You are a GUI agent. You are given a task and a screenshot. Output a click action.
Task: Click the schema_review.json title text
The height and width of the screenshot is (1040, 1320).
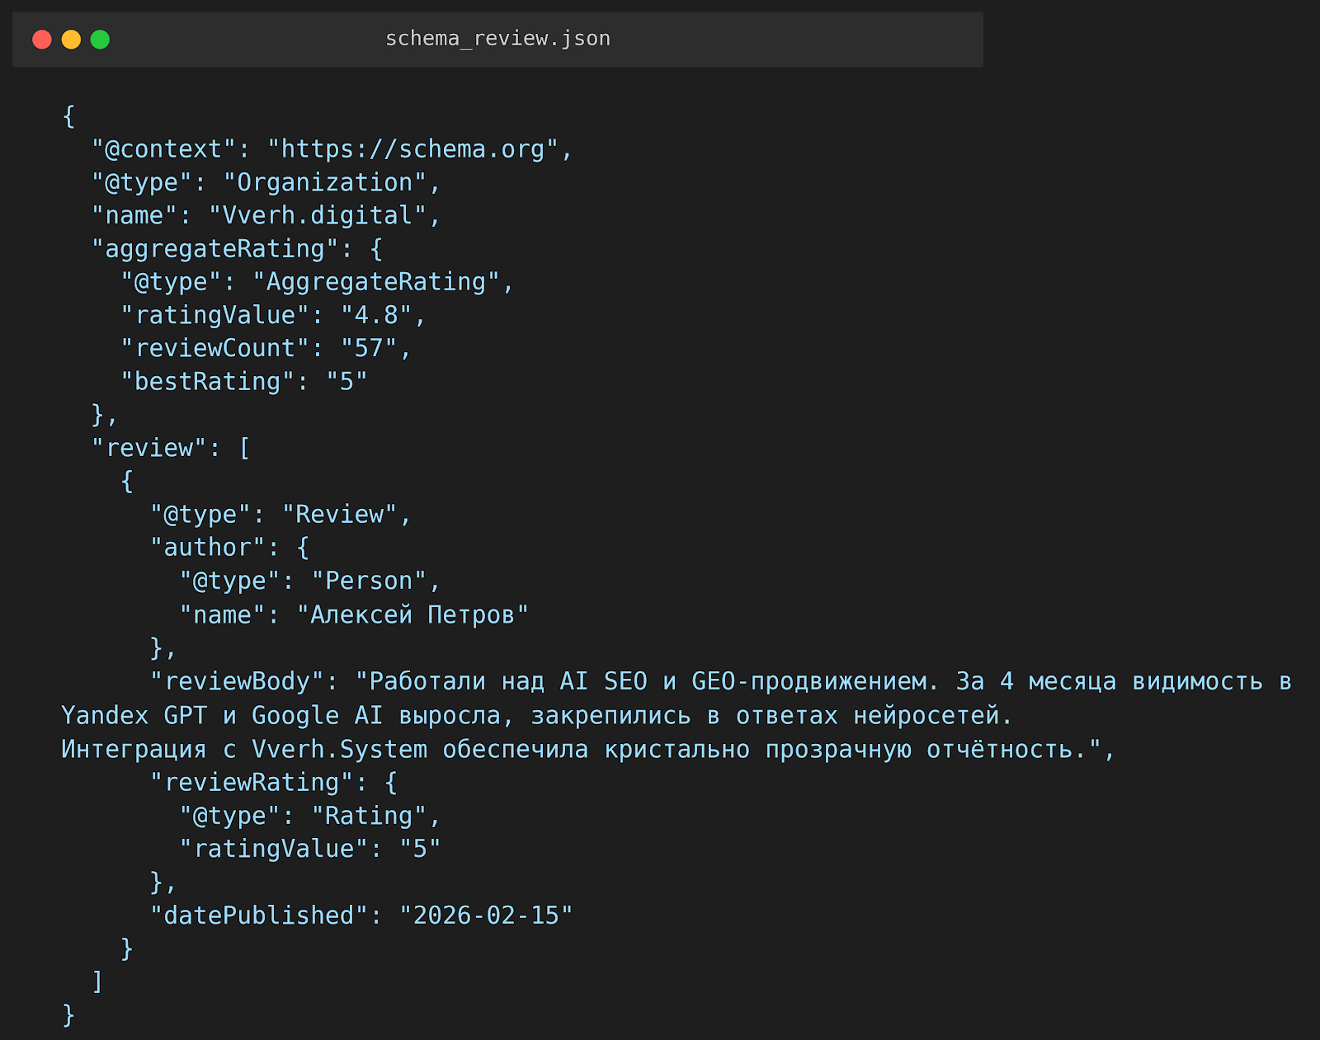[497, 39]
